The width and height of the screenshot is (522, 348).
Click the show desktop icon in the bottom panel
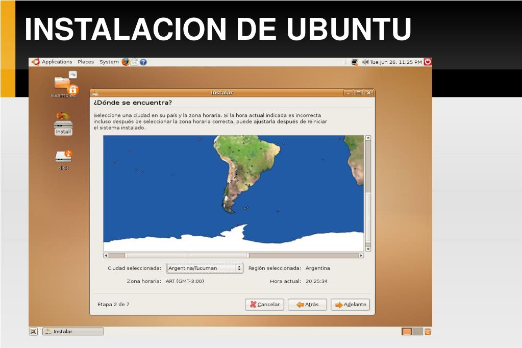click(33, 331)
